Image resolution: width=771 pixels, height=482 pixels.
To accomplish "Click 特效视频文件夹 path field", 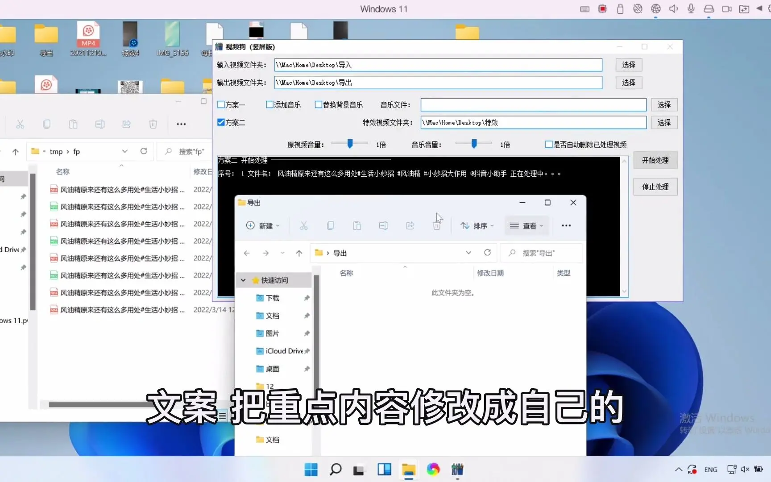I will pyautogui.click(x=533, y=122).
